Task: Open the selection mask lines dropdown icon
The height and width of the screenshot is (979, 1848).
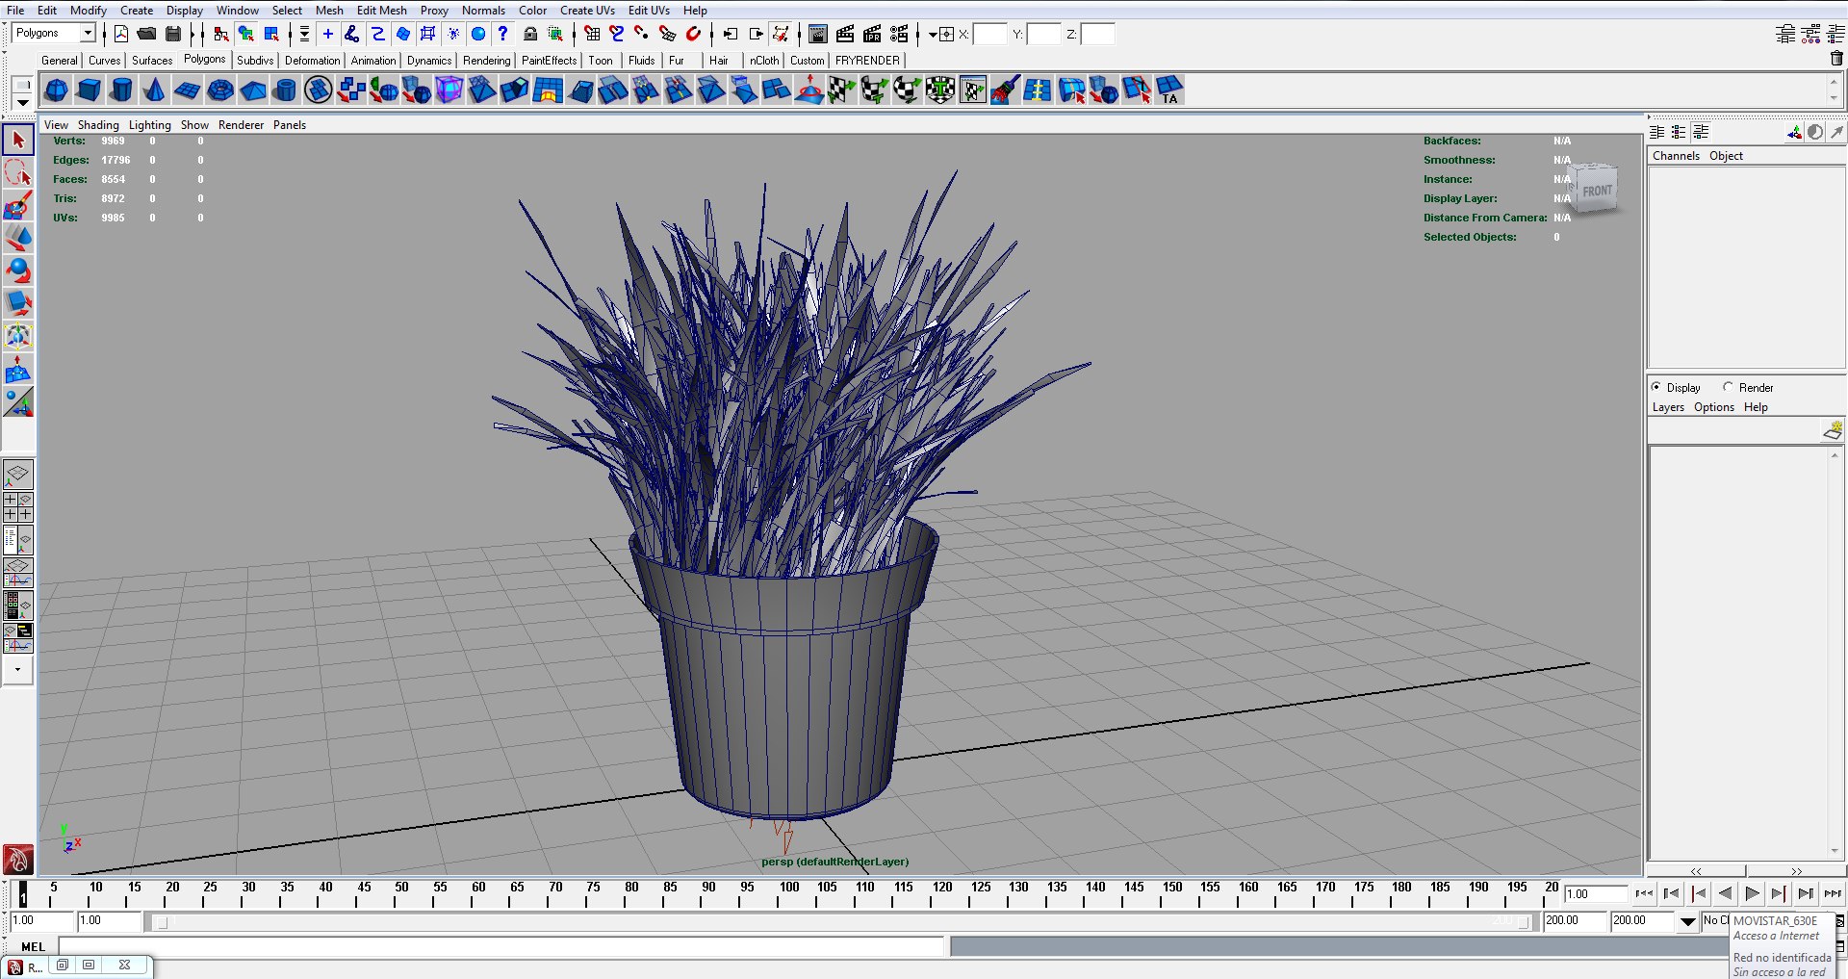Action: click(303, 34)
